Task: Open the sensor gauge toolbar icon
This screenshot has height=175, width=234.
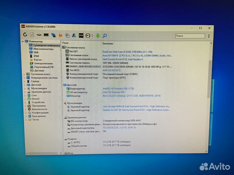Action: pyautogui.click(x=88, y=36)
